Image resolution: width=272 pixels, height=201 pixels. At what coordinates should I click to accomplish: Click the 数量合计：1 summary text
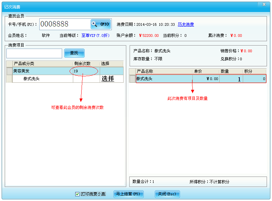(143, 182)
